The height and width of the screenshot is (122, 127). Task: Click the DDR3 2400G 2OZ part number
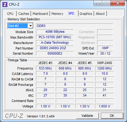coord(55,48)
